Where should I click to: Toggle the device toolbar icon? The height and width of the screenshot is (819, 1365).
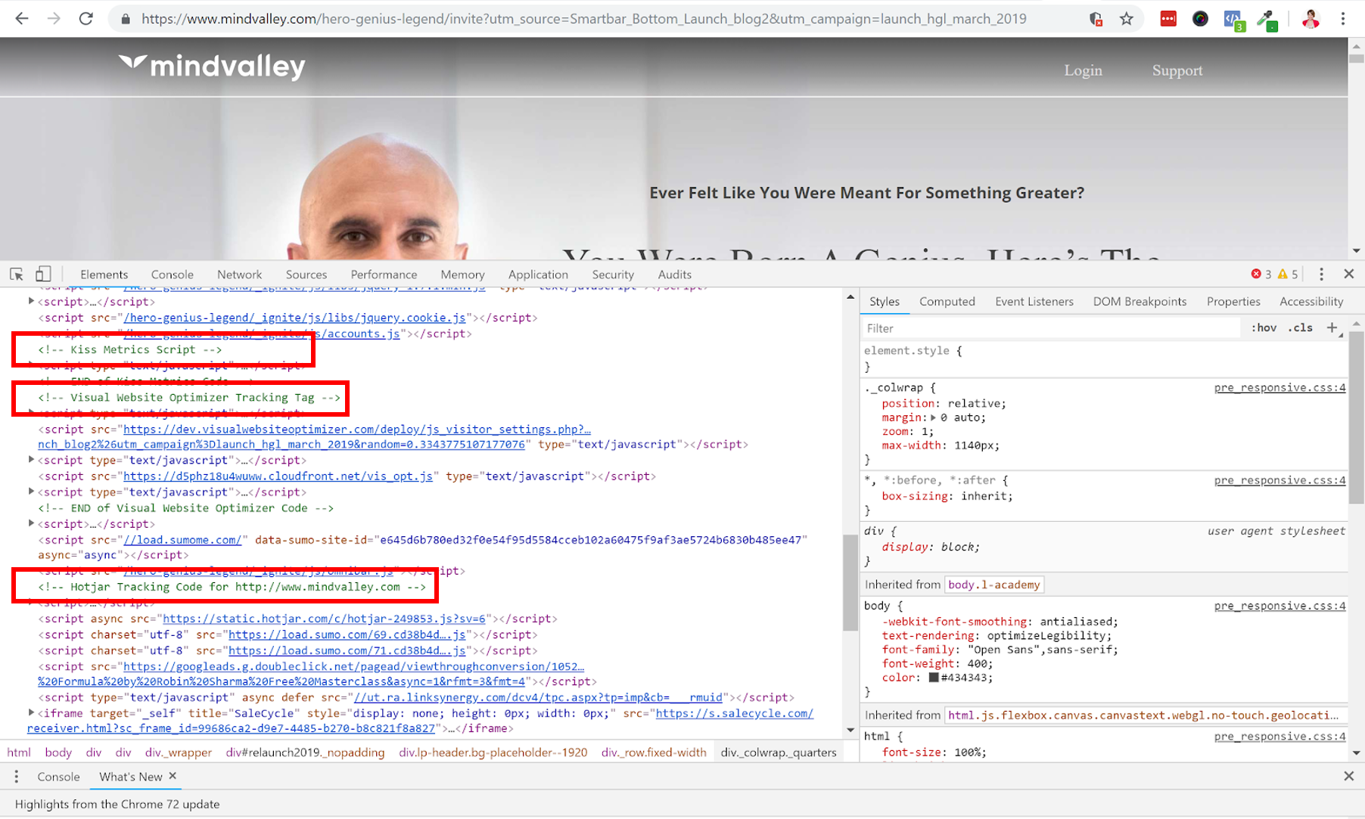(x=43, y=275)
